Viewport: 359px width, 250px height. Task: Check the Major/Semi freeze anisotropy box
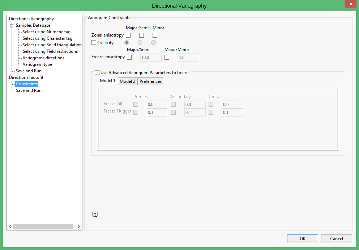129,57
